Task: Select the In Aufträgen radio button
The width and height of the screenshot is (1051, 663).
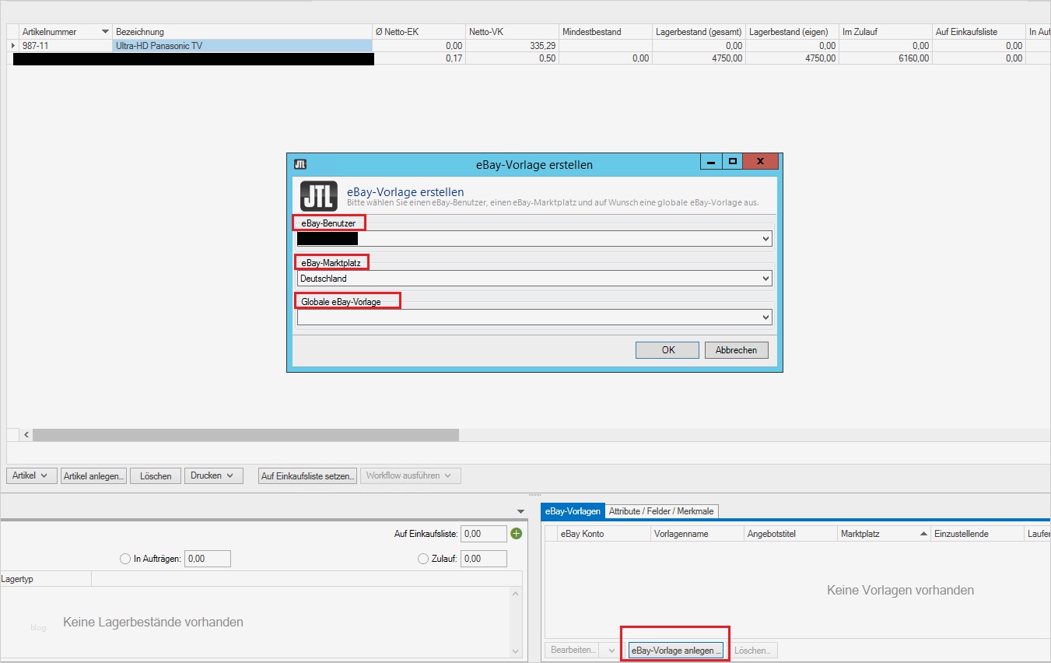Action: click(x=125, y=559)
